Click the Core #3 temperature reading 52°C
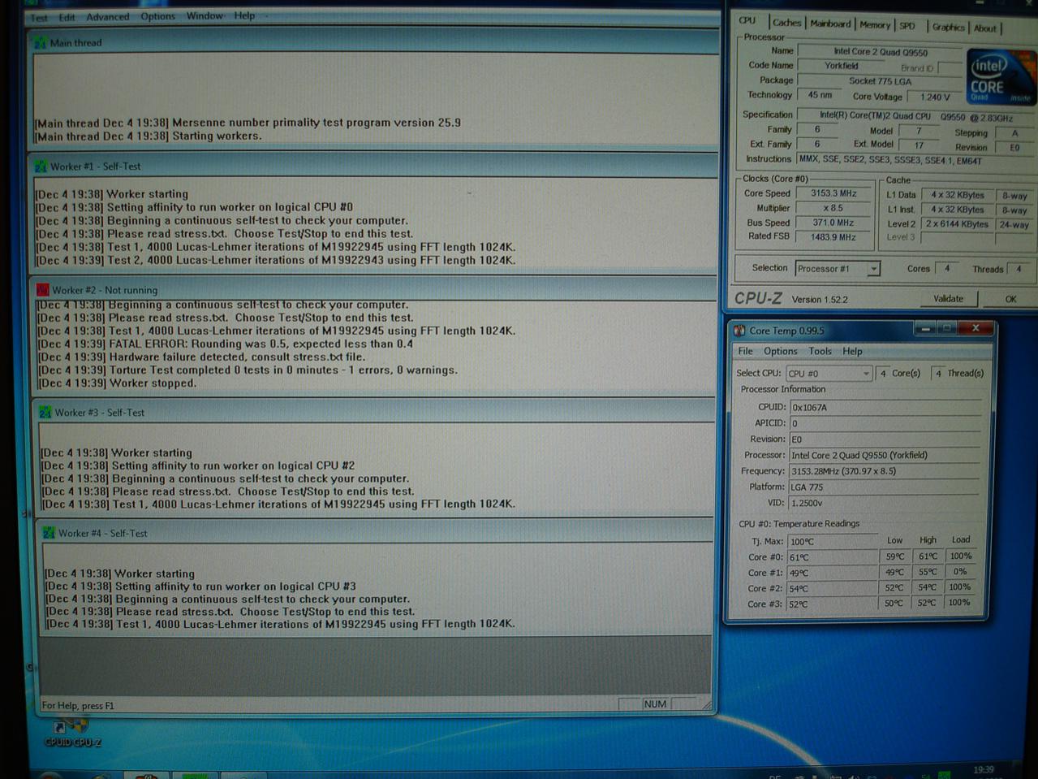1038x779 pixels. [833, 604]
